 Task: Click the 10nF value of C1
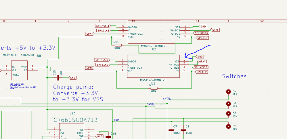(x=189, y=133)
